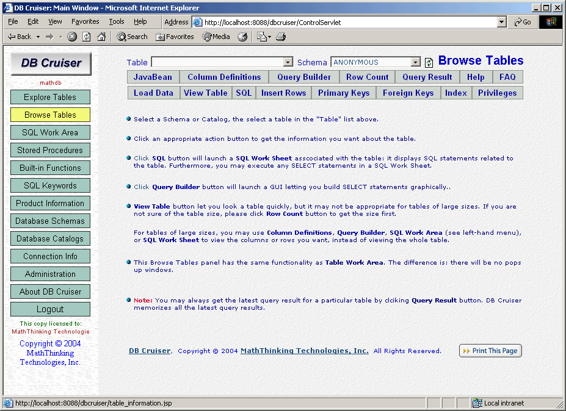Image resolution: width=566 pixels, height=411 pixels.
Task: Open Connection Info from the left menu
Action: (x=50, y=256)
